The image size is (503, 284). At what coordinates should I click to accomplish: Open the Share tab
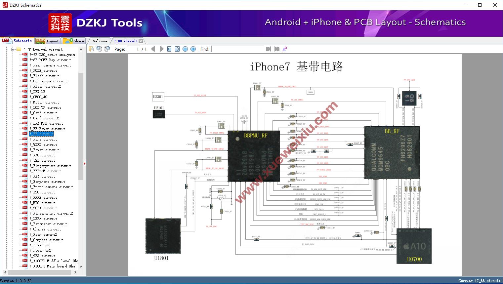point(73,41)
